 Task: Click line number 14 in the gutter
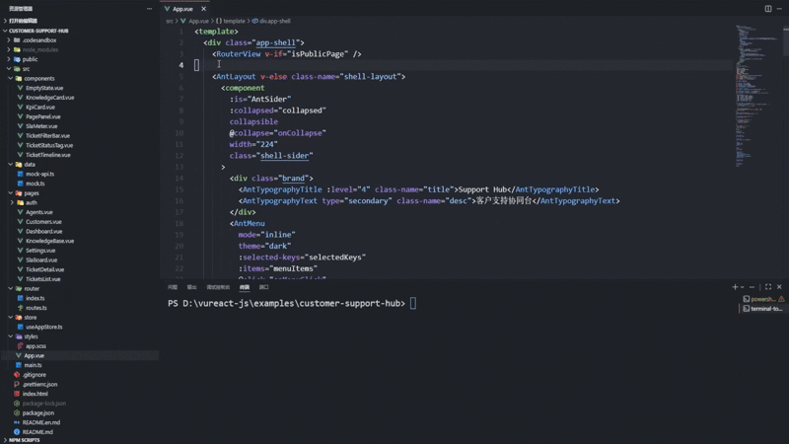point(179,179)
